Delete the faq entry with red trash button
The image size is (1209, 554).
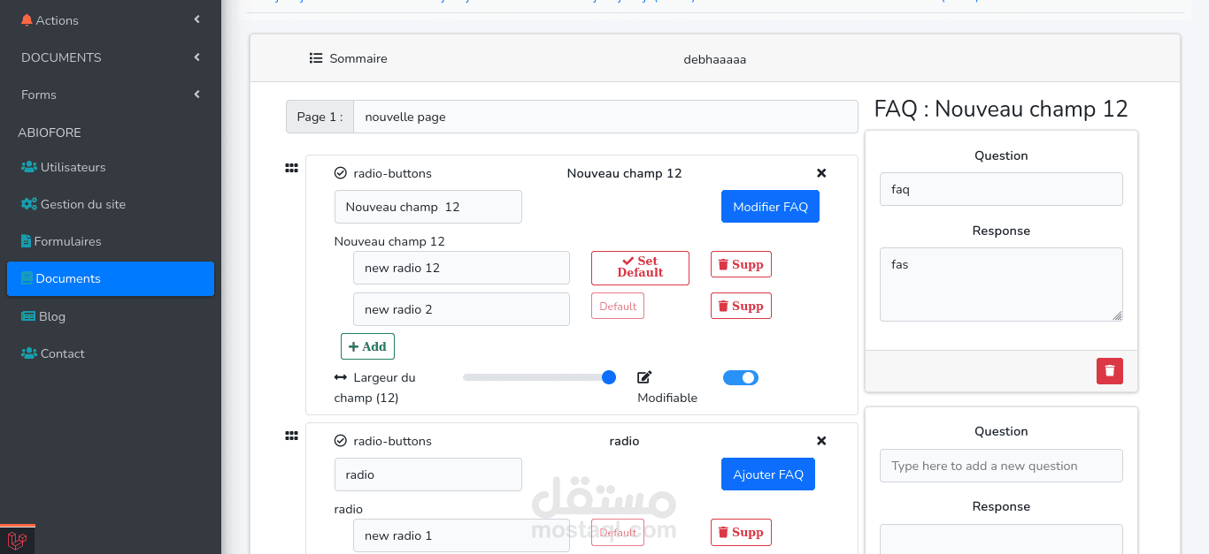1110,371
